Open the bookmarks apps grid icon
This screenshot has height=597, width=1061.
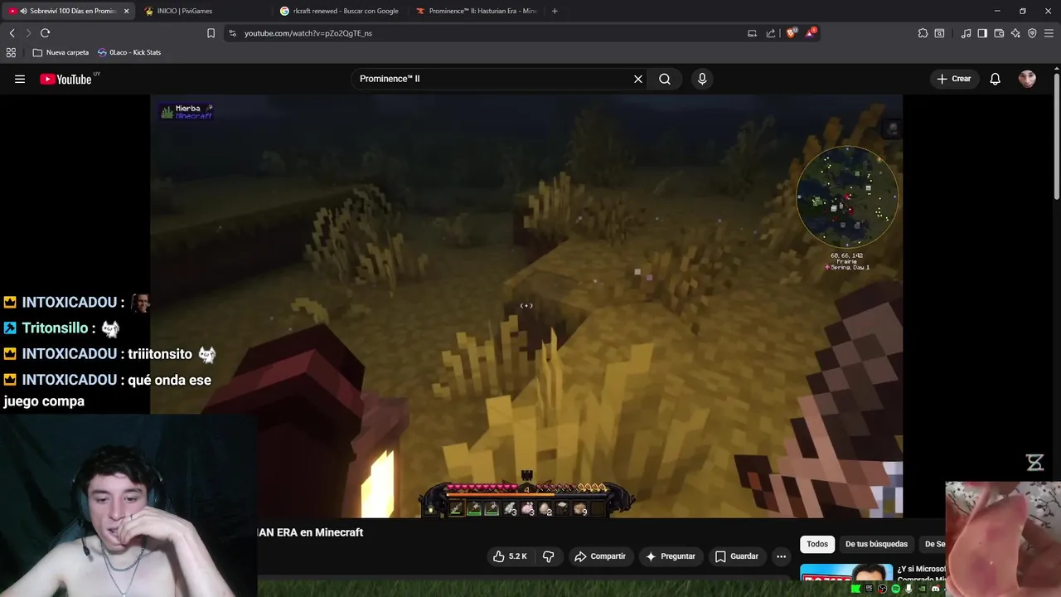(11, 52)
